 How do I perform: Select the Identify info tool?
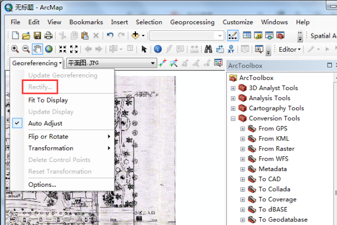pos(158,49)
